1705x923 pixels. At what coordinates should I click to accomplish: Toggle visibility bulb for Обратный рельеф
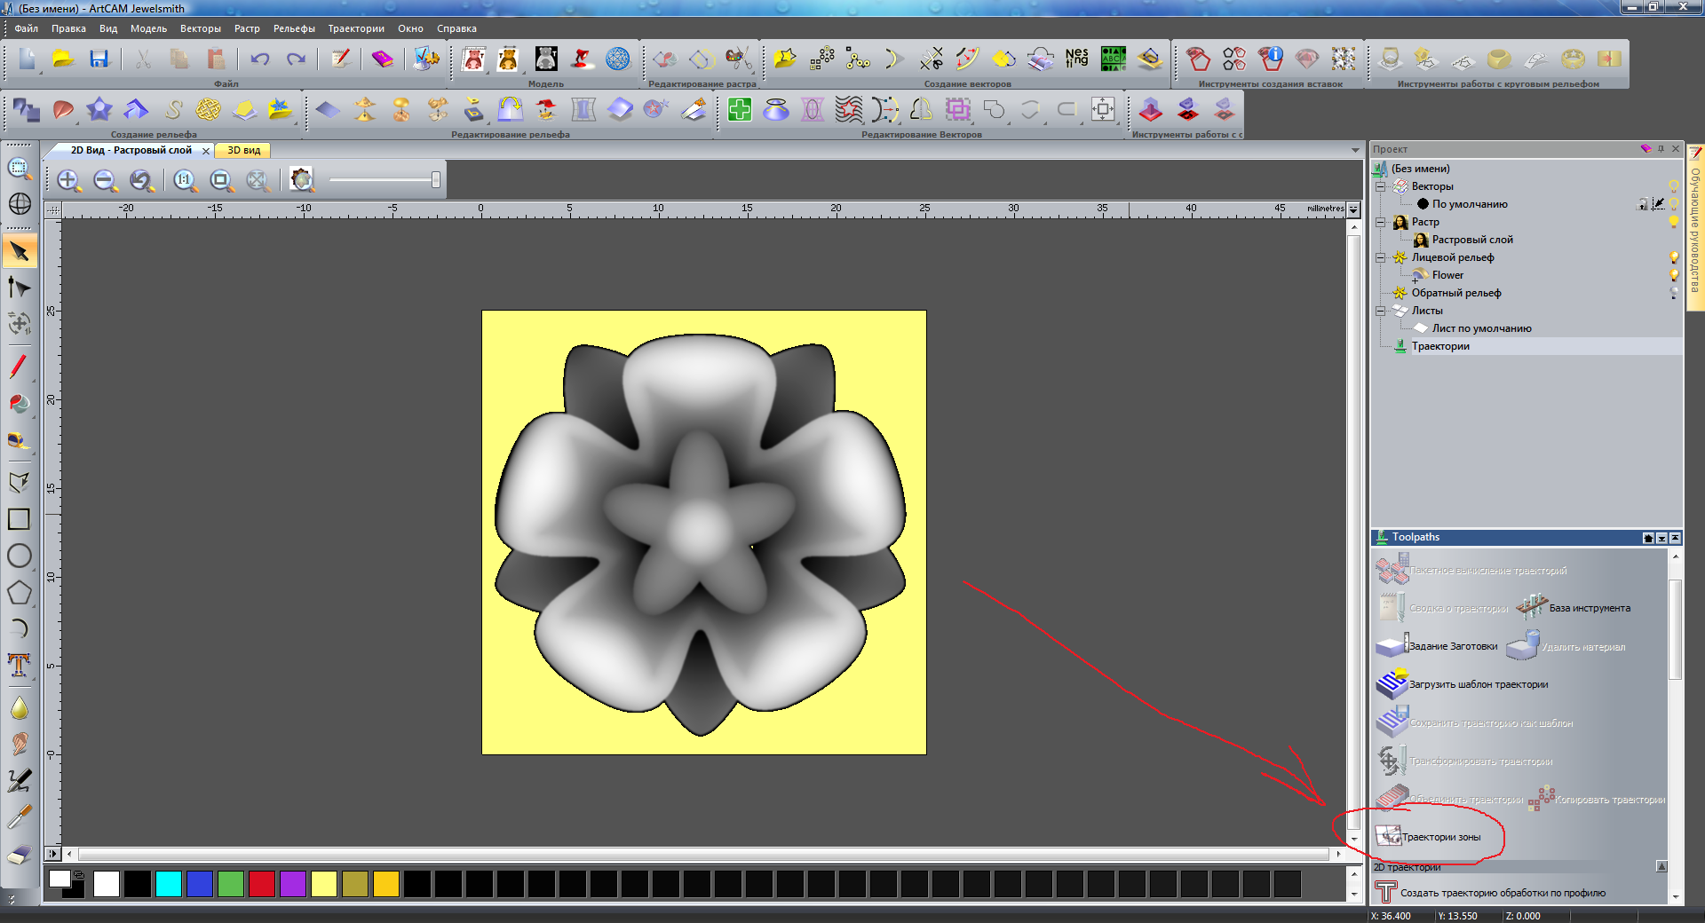tap(1674, 293)
